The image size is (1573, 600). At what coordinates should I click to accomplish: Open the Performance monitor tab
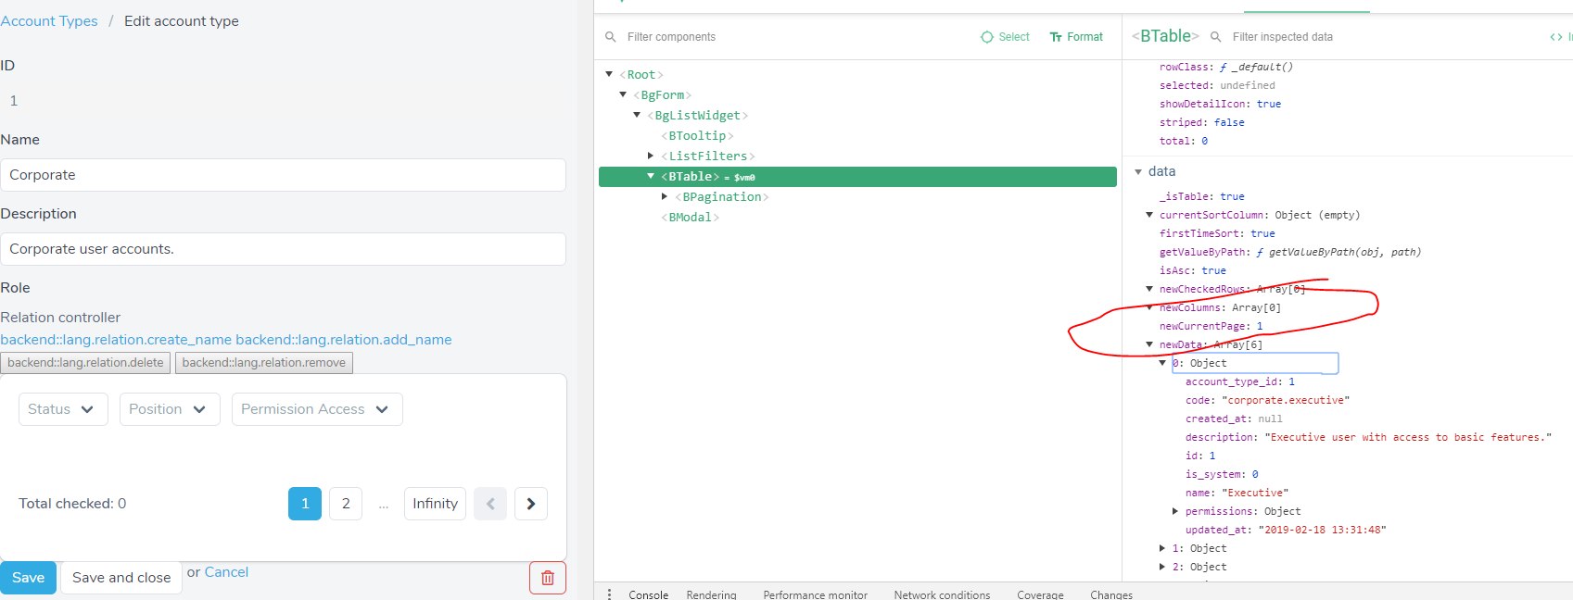click(x=816, y=594)
